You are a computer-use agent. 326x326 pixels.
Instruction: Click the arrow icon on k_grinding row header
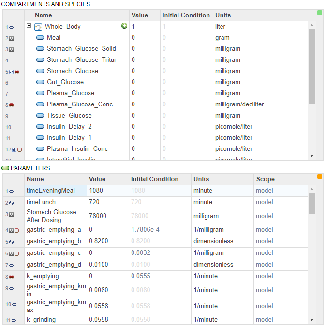tap(14, 321)
